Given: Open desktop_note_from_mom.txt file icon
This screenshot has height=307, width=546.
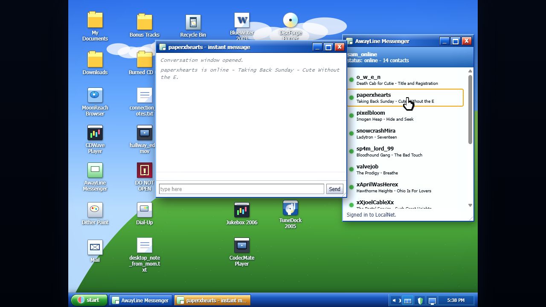Looking at the screenshot, I should click(x=145, y=255).
